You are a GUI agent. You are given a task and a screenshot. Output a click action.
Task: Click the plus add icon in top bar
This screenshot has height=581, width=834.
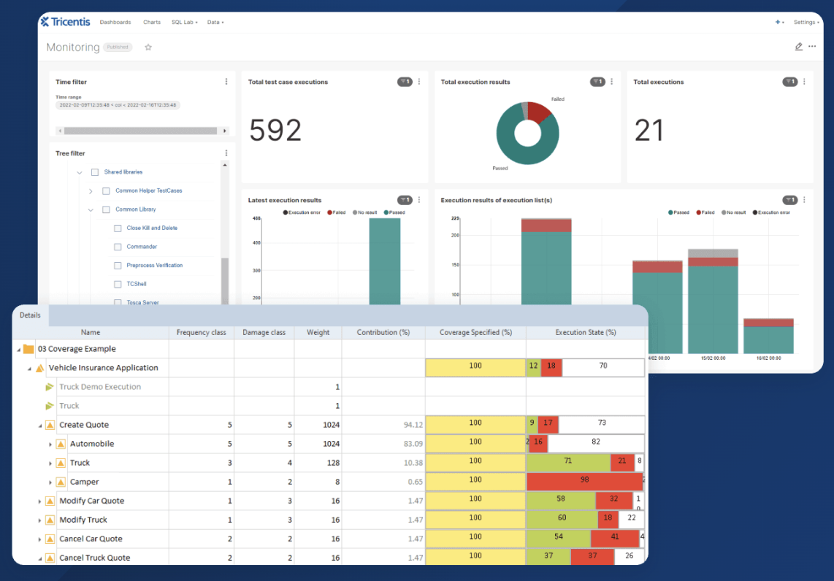pos(778,23)
